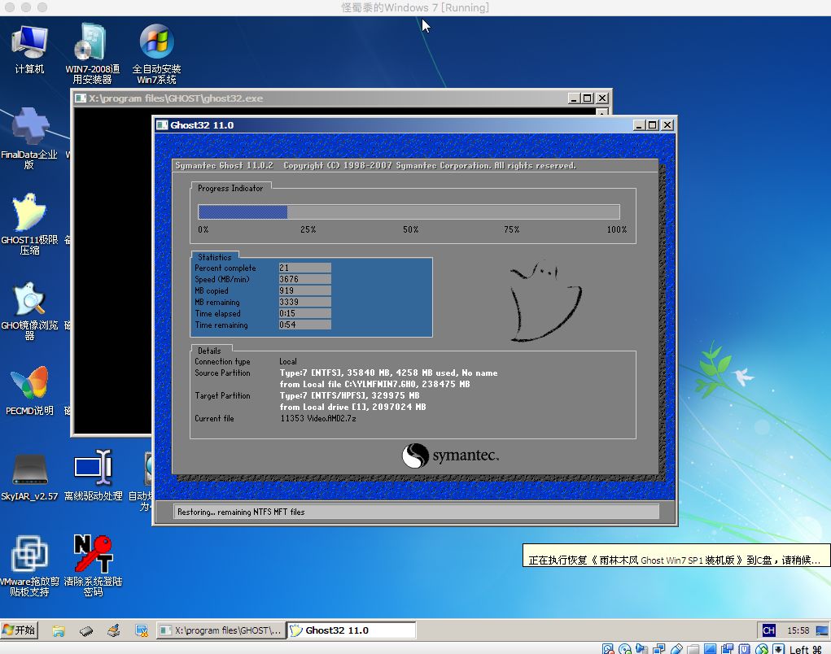The image size is (831, 654).
Task: Toggle the CH input language indicator
Action: tap(768, 630)
